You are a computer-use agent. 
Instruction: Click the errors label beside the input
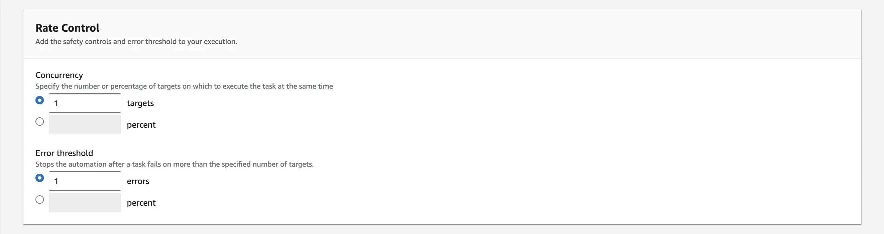point(138,181)
